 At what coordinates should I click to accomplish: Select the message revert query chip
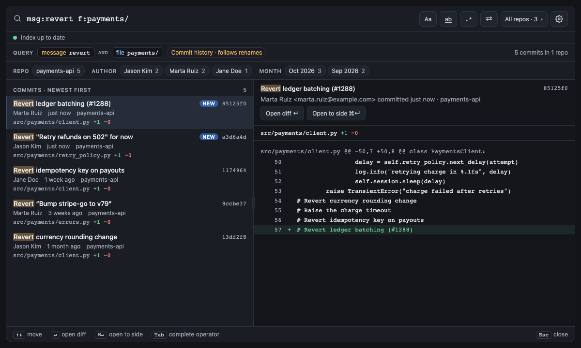click(66, 53)
